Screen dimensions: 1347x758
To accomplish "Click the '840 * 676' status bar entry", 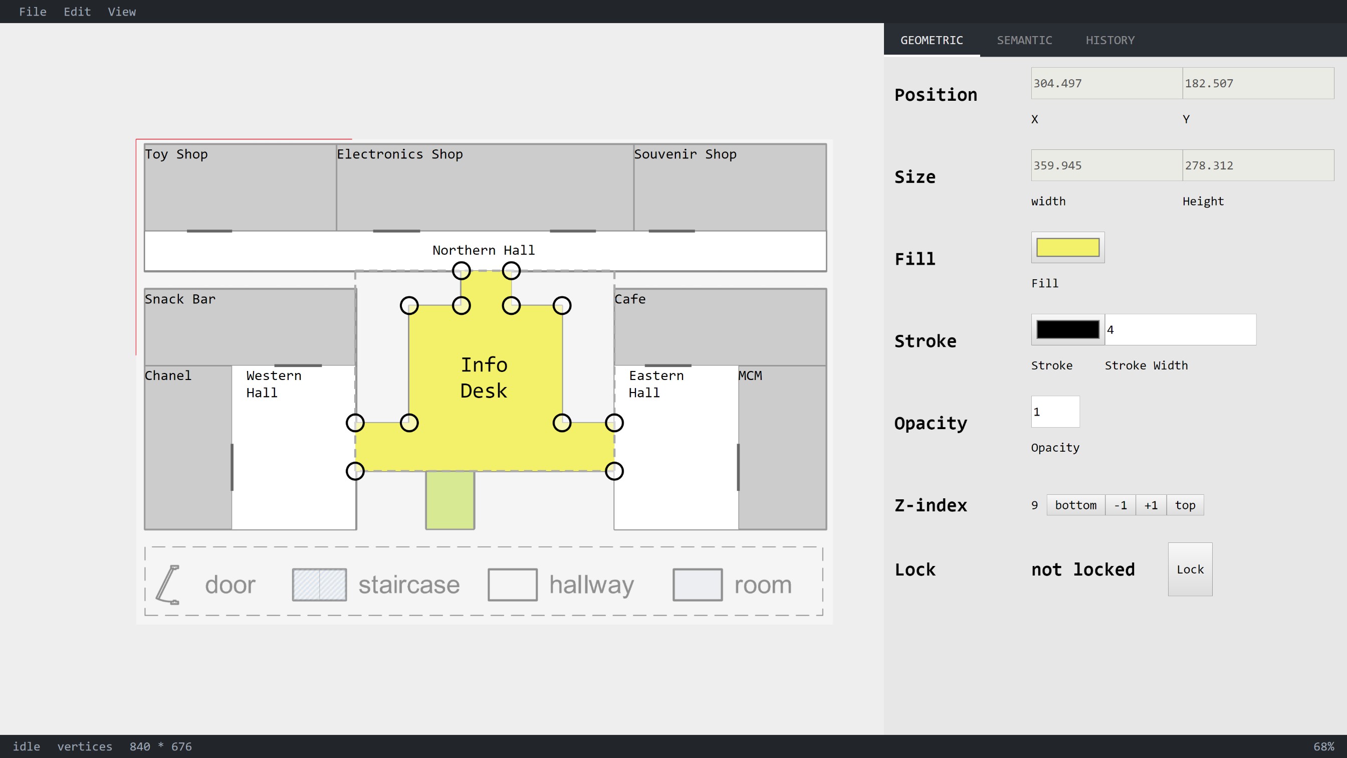I will pyautogui.click(x=160, y=746).
